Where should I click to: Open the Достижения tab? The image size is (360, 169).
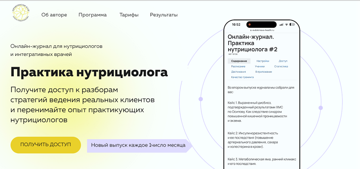click(239, 71)
